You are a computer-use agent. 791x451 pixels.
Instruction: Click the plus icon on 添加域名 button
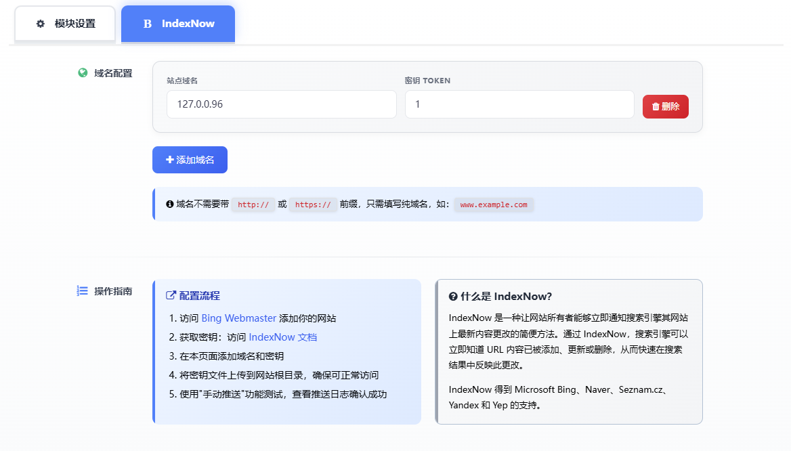170,160
